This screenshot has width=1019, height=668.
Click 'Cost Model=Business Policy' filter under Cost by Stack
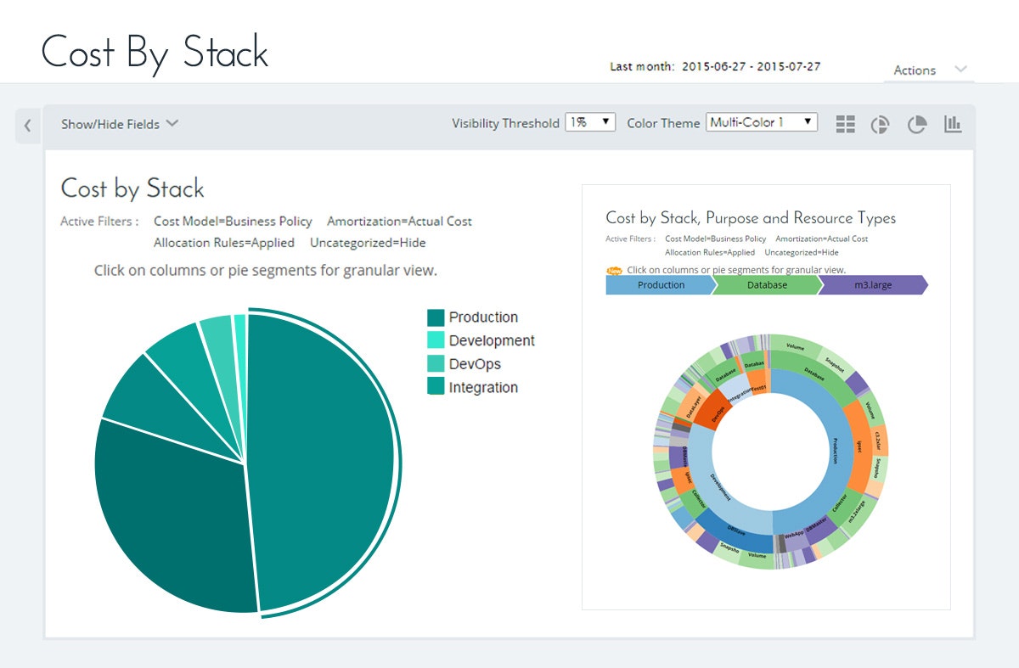coord(233,222)
